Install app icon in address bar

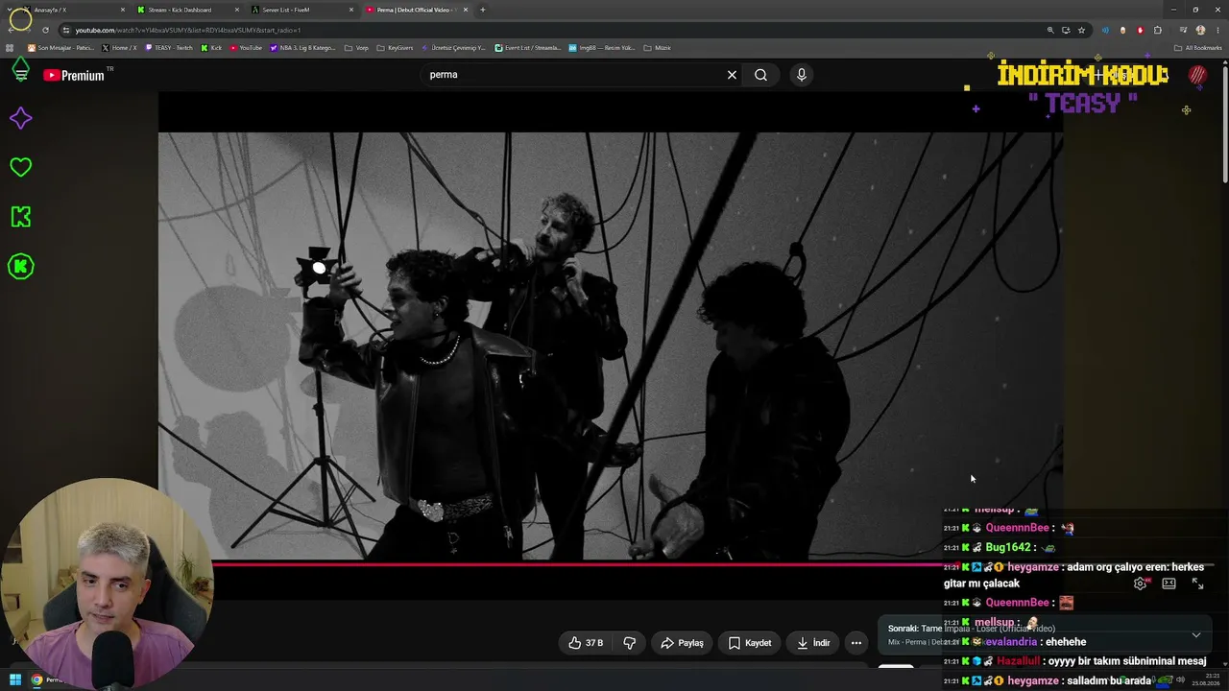coord(1066,30)
